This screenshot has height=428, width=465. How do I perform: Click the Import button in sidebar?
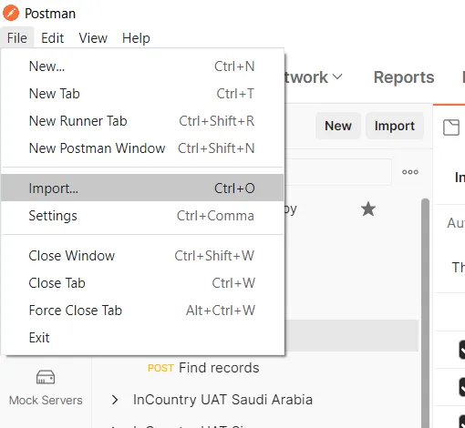pyautogui.click(x=395, y=126)
